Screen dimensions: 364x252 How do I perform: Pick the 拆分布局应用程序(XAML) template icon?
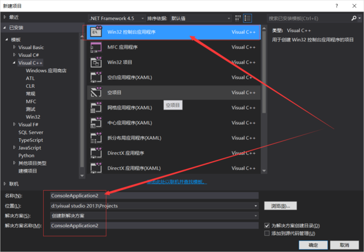(x=96, y=138)
